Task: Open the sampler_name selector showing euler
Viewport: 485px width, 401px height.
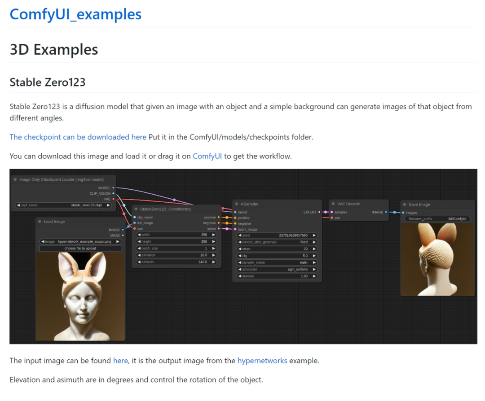Action: point(277,262)
